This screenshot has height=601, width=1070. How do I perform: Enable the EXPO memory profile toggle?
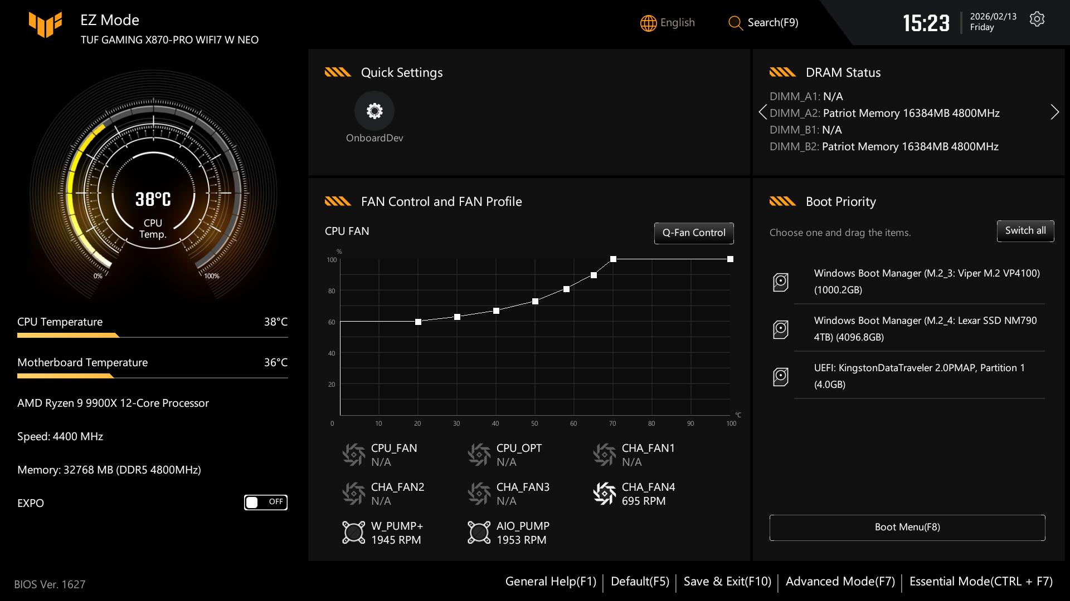click(x=266, y=502)
